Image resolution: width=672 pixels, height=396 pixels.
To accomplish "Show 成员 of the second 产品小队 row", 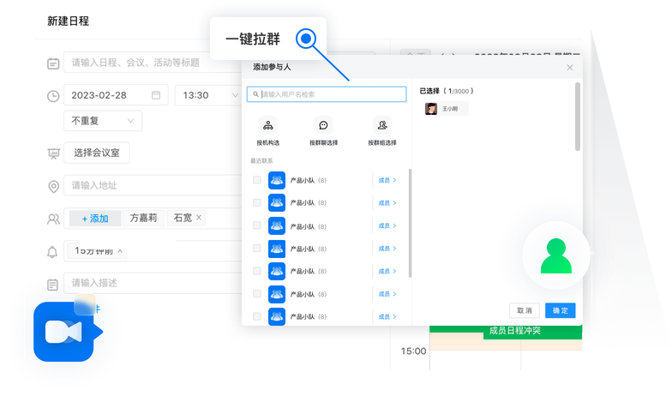I will (387, 203).
